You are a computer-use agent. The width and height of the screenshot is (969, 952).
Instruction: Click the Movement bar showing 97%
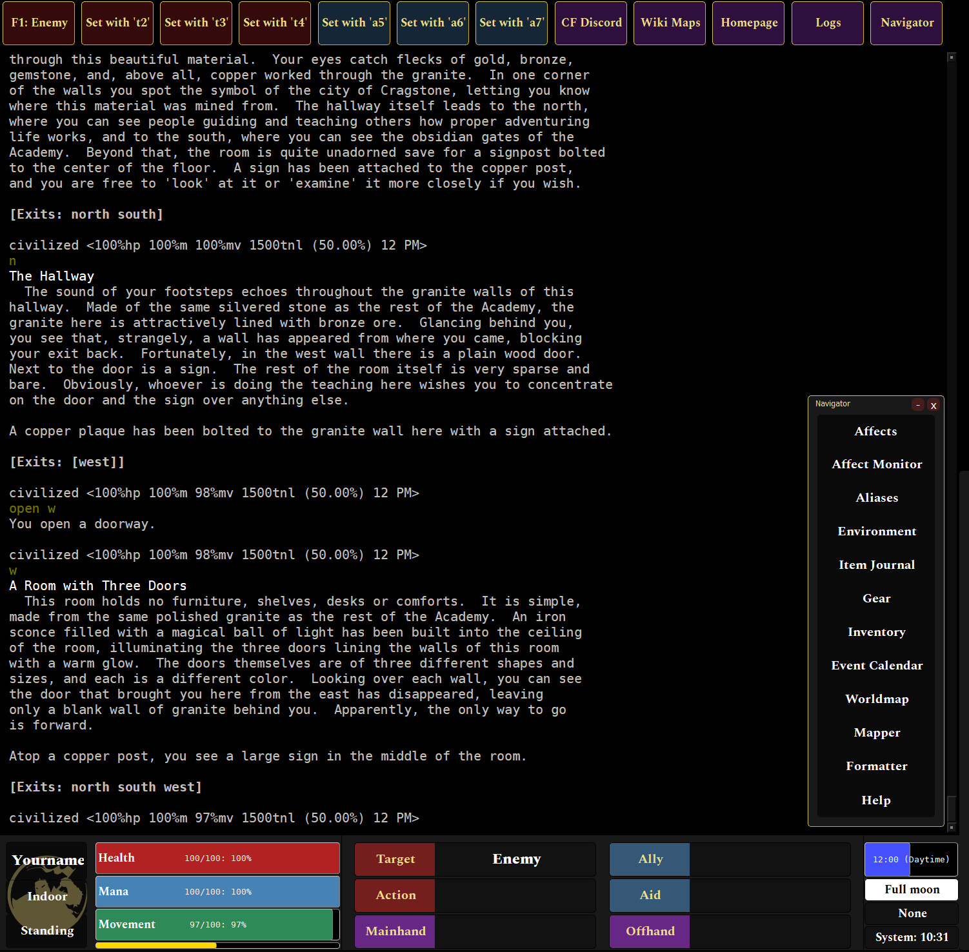(x=217, y=924)
